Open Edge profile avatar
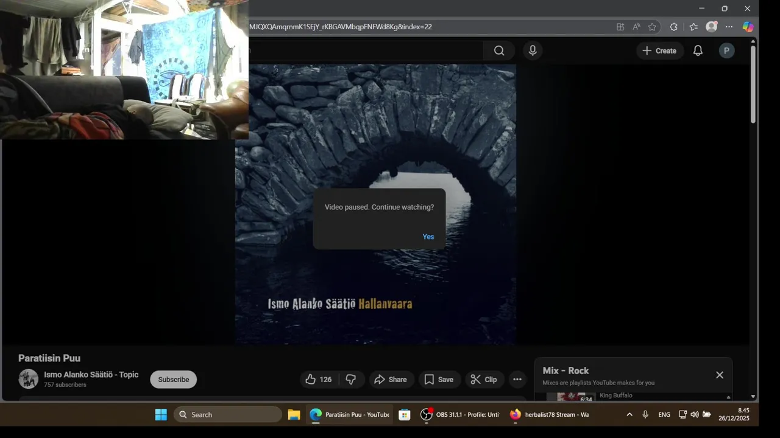 711,27
